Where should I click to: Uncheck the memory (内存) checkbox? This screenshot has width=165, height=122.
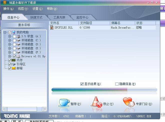[x=10, y=60]
